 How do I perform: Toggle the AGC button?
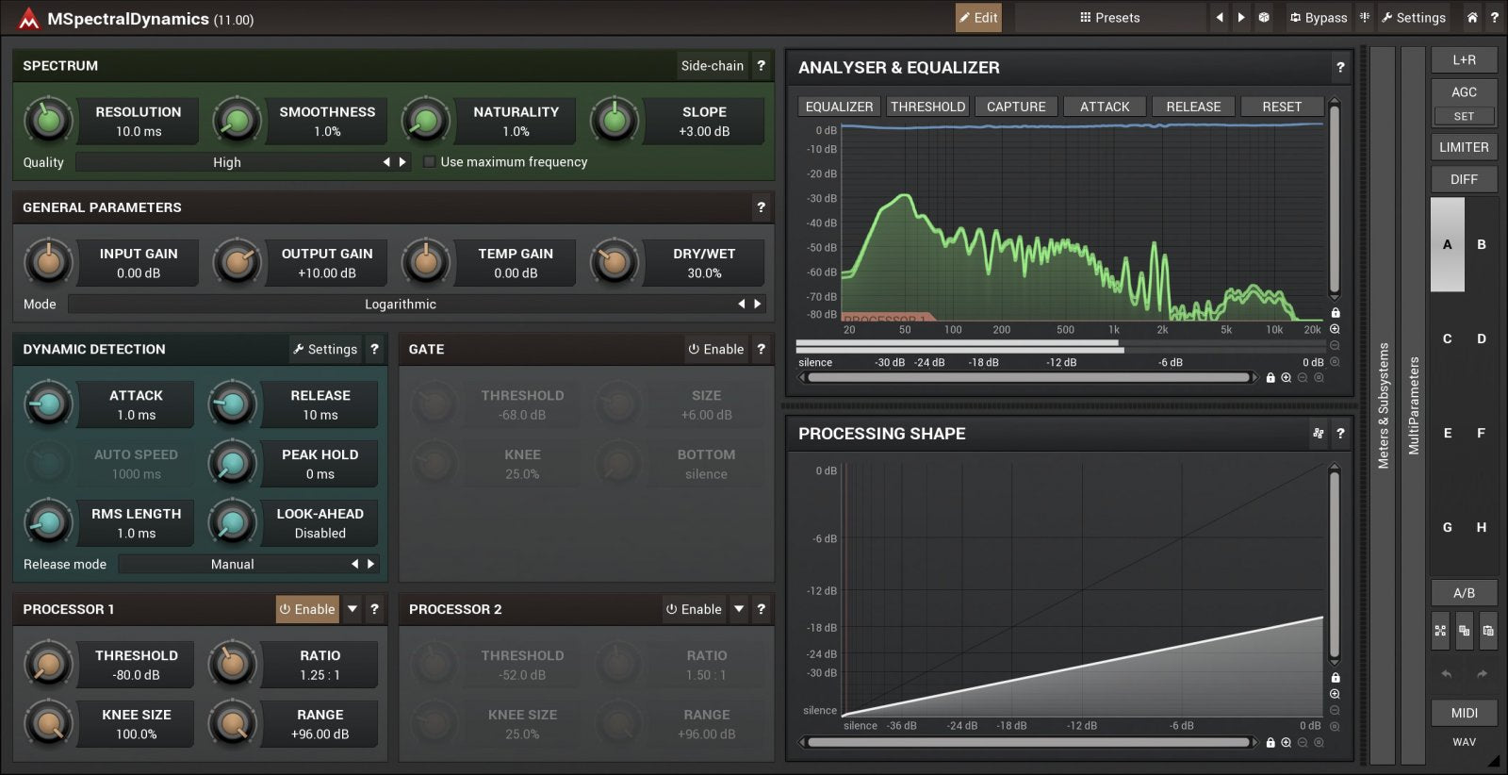[1464, 92]
